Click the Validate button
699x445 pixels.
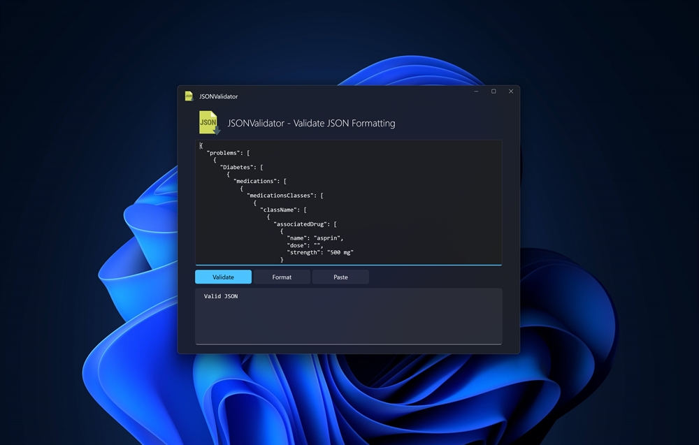point(224,277)
